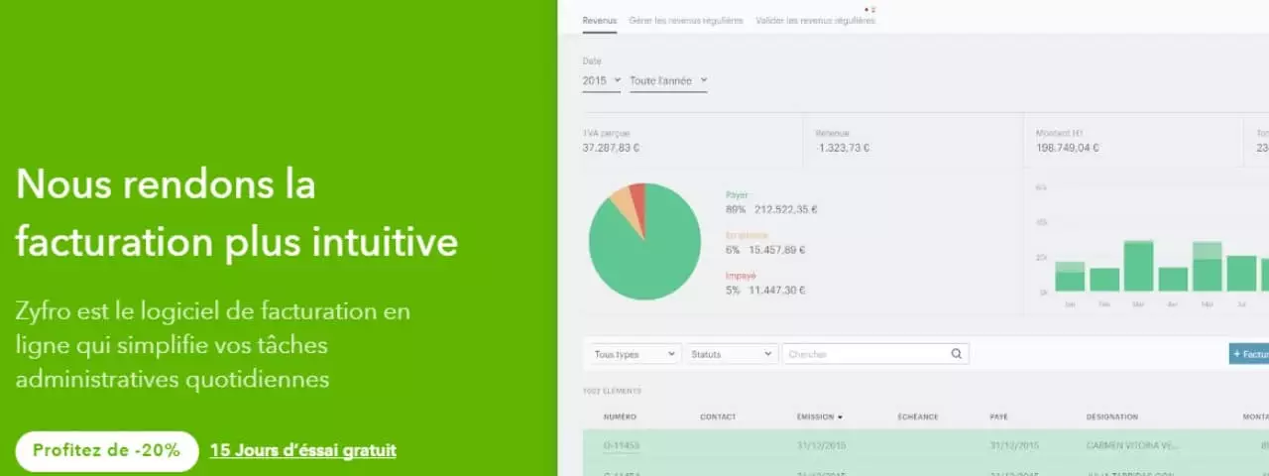Click the Profitez de -20% button
1269x476 pixels.
[107, 450]
